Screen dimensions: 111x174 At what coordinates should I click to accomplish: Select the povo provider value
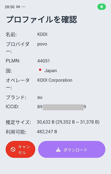[42, 44]
